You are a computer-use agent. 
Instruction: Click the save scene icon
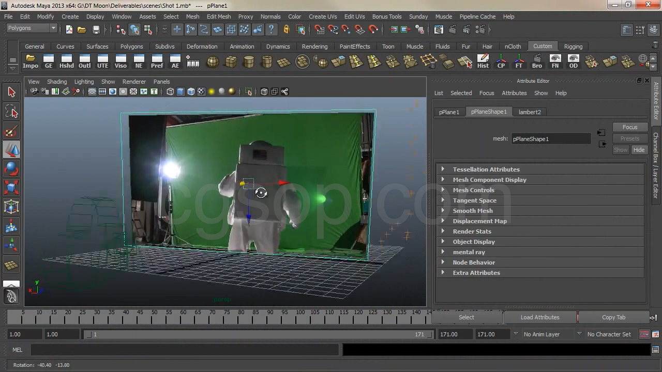tap(96, 29)
